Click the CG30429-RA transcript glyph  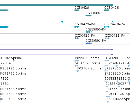click(77, 27)
